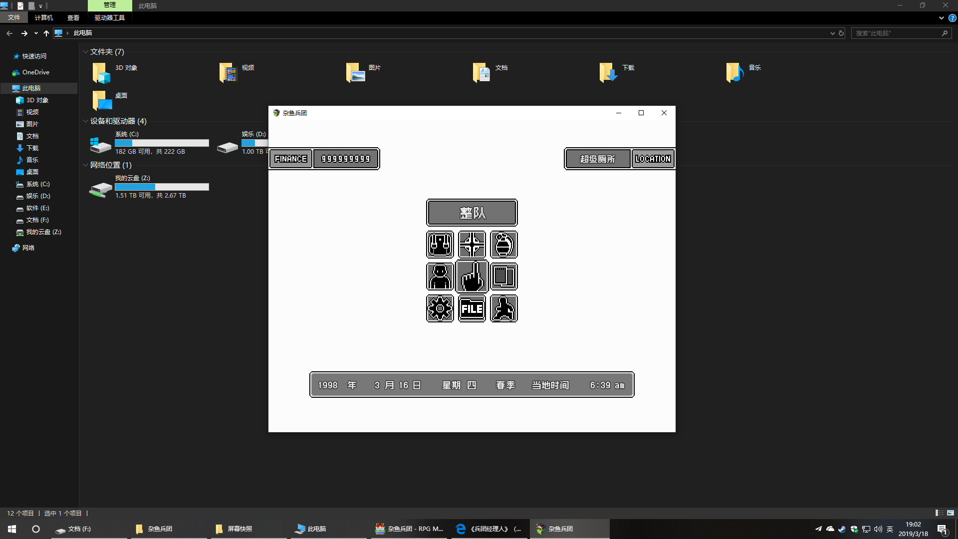Click the FINANCE label in game window
The height and width of the screenshot is (539, 958).
coord(291,159)
